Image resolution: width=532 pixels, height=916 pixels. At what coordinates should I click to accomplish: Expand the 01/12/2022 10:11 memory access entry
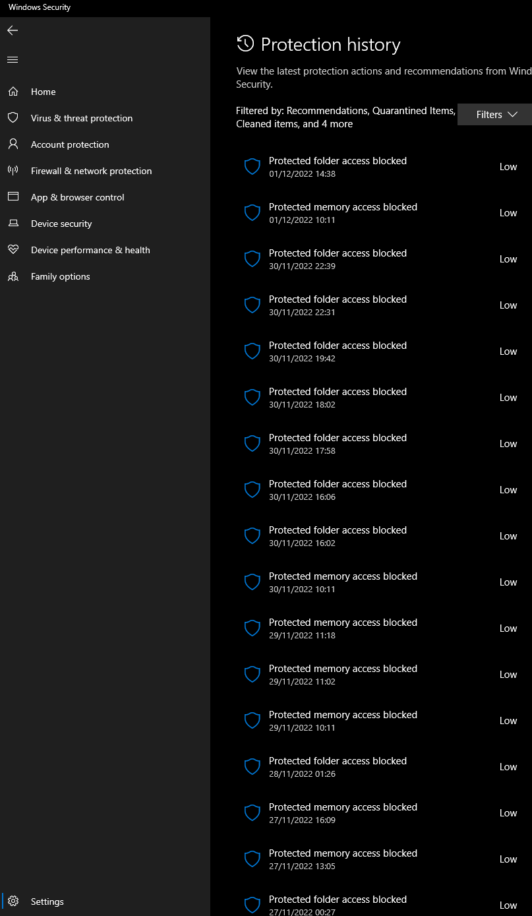point(384,213)
